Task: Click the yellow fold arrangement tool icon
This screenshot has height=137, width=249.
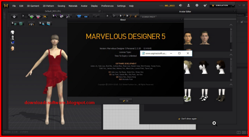Action: (45, 16)
